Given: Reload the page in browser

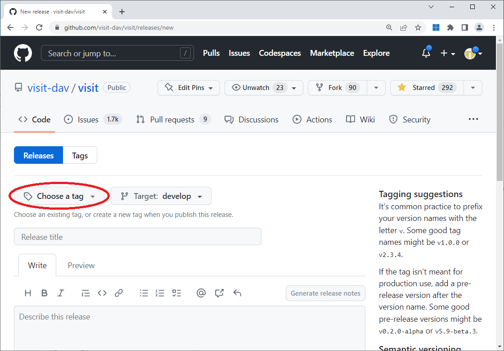Looking at the screenshot, I should (x=39, y=27).
